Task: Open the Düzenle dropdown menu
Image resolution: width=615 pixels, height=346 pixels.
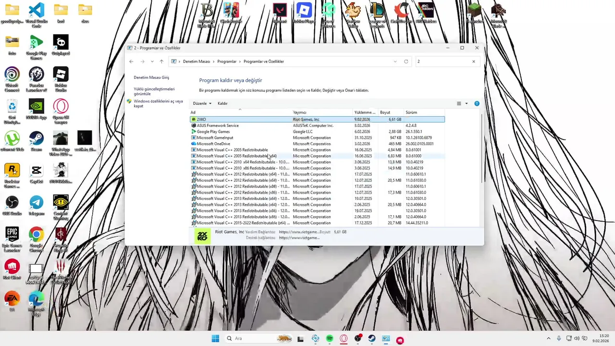Action: (202, 103)
